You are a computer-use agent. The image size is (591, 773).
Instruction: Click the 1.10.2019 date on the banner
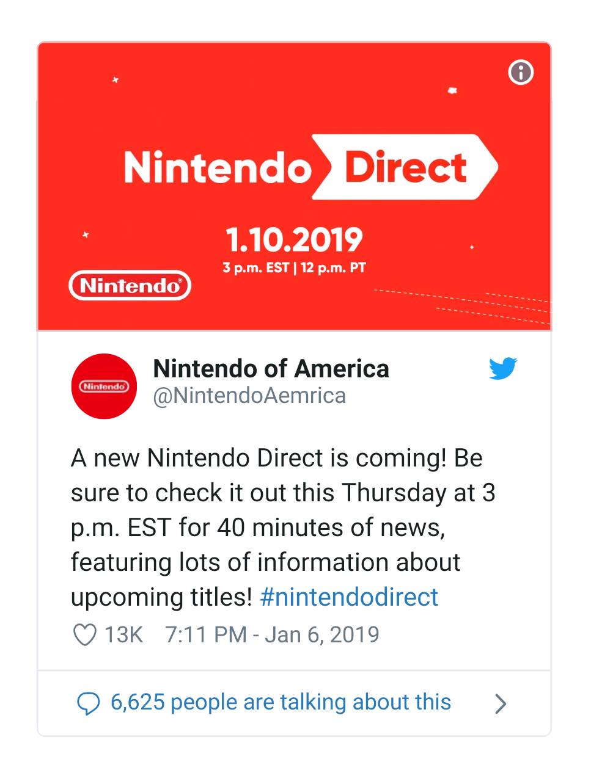(x=294, y=239)
